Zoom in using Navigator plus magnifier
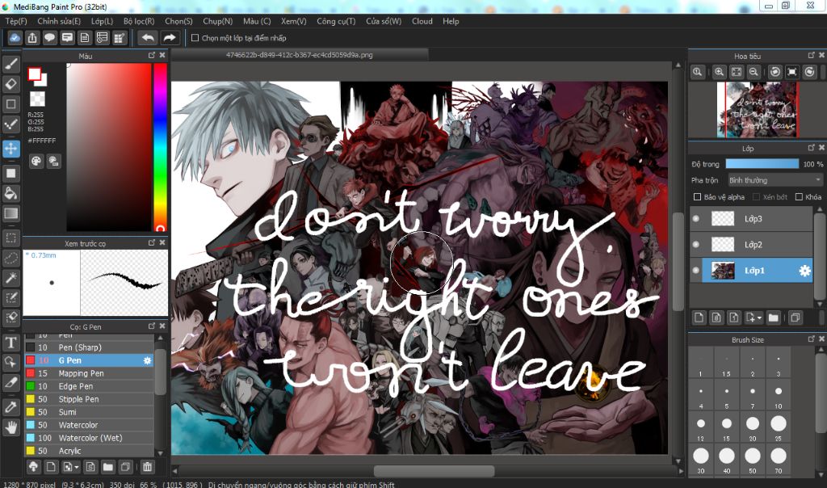 coord(719,72)
